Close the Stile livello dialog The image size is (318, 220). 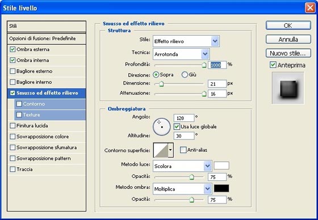[310, 8]
